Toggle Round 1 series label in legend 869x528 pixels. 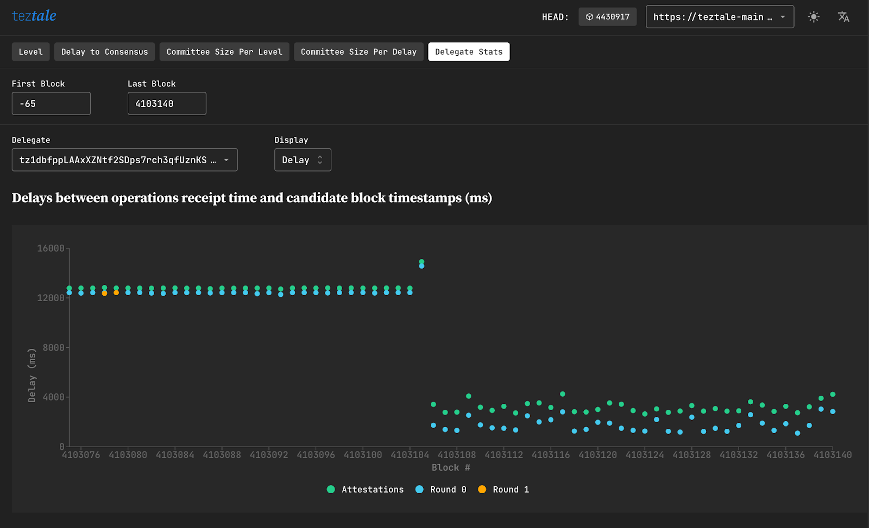coord(511,489)
